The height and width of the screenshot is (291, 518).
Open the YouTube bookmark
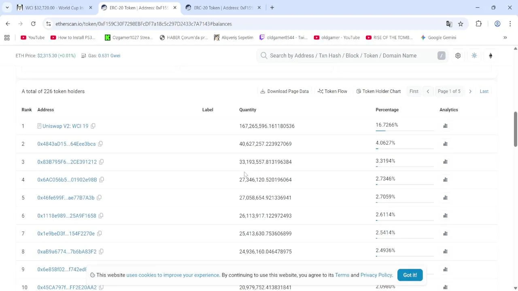32,38
